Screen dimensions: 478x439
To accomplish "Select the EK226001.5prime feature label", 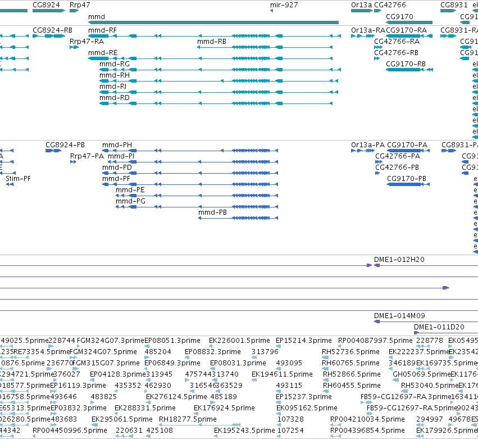I will pos(239,341).
